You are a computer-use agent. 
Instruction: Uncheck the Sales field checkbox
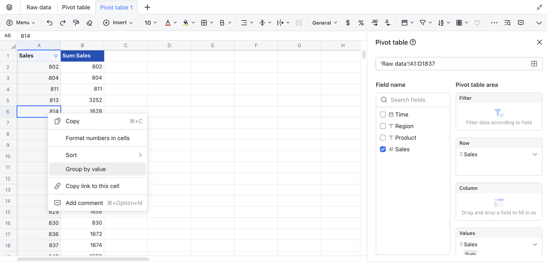[x=383, y=149]
